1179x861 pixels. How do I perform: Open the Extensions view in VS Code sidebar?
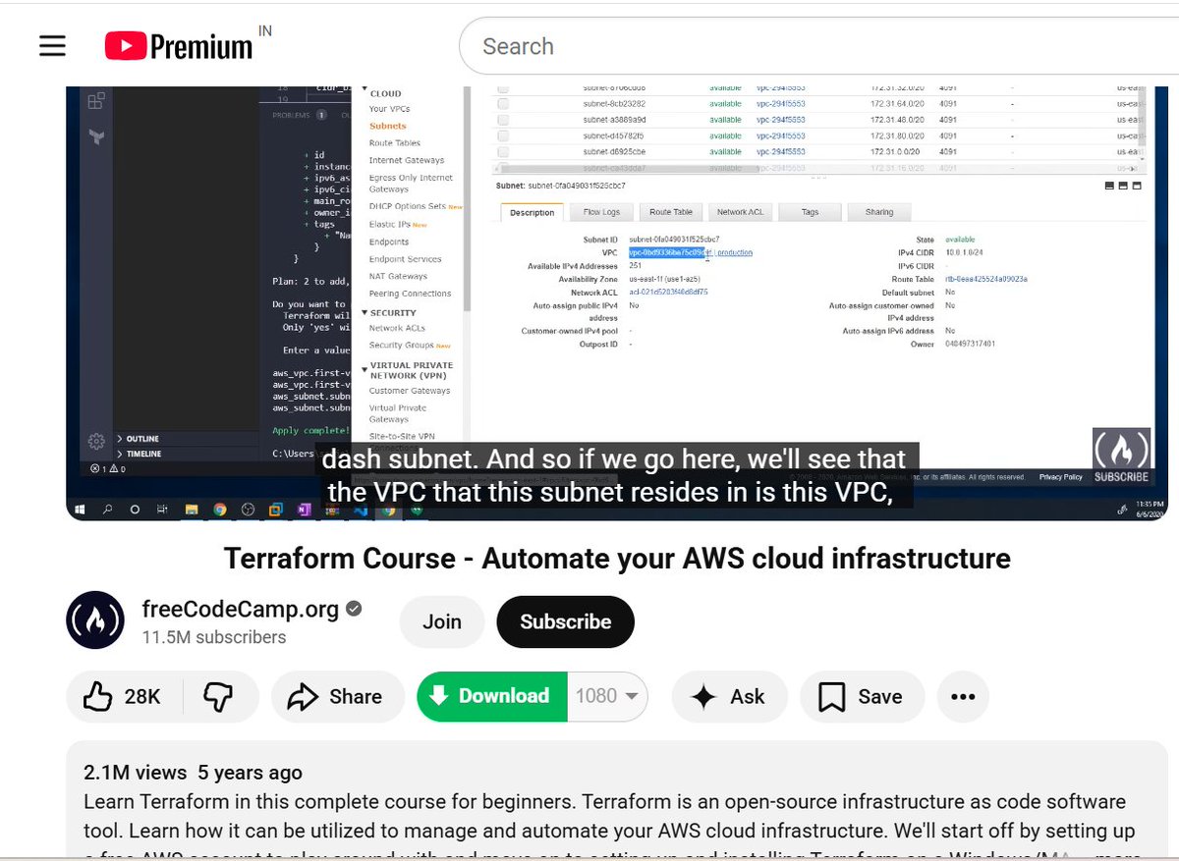94,100
